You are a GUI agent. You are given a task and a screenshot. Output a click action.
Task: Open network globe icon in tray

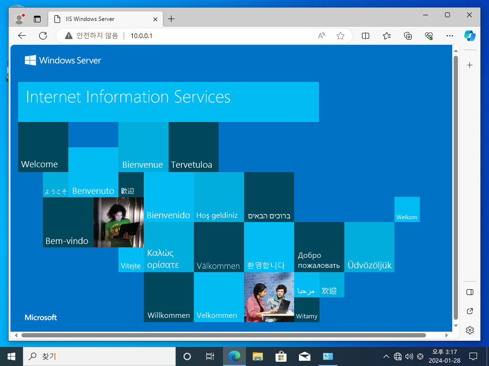[398, 356]
